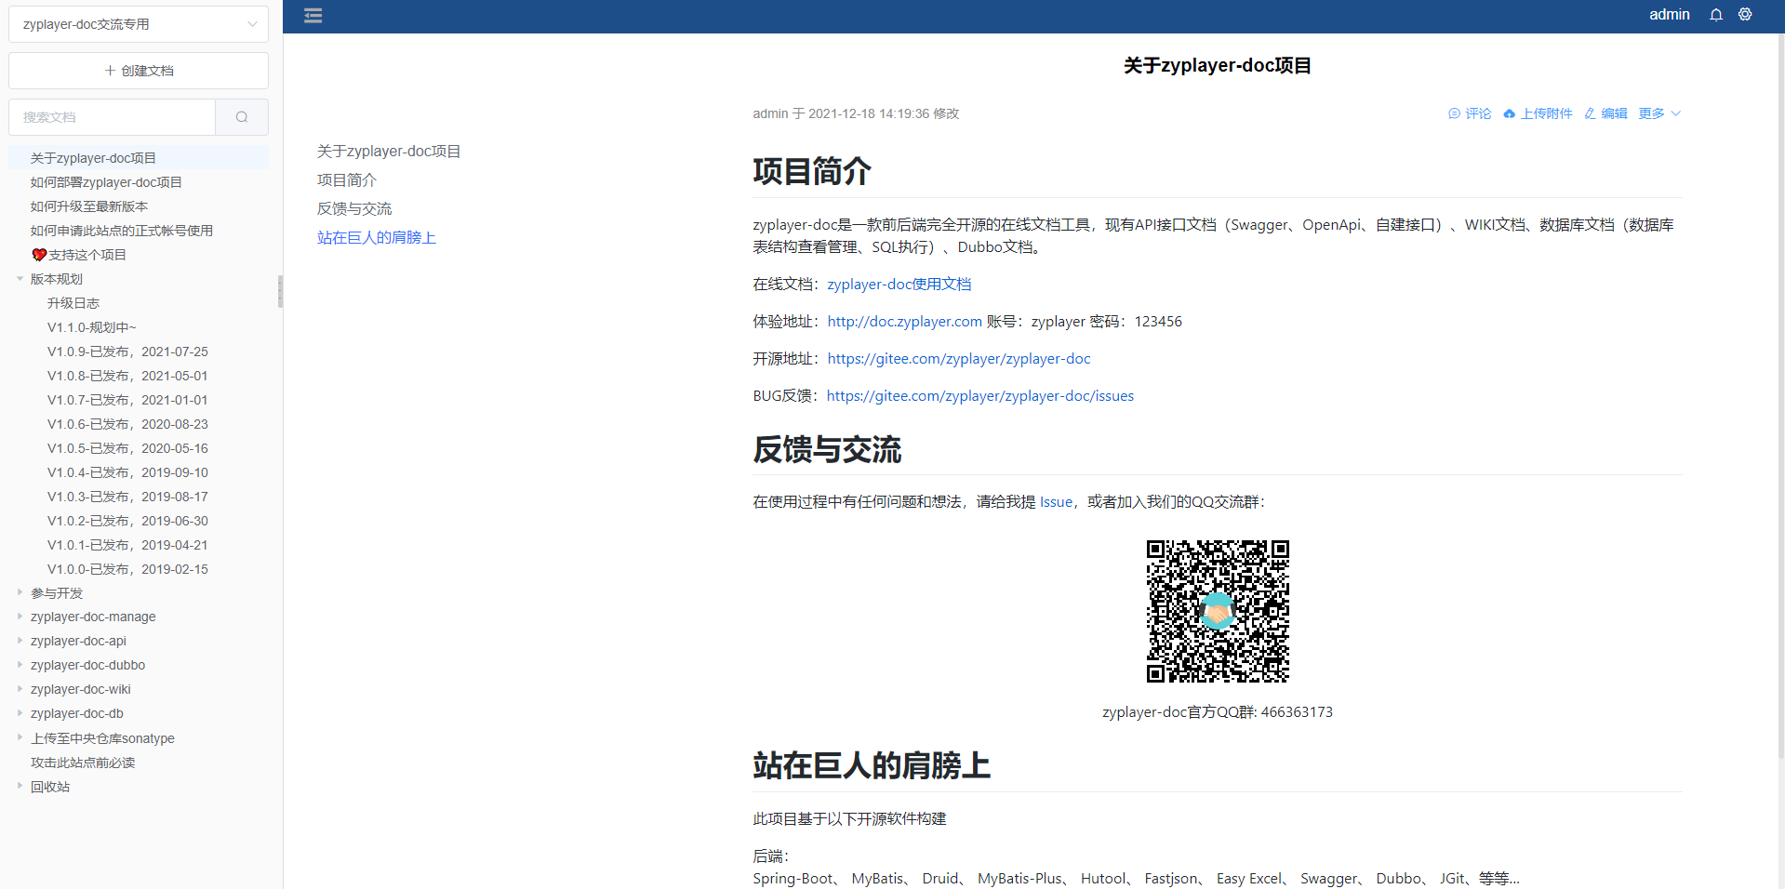Open the gitee zyplayer-doc source link
The image size is (1785, 889).
pos(959,359)
